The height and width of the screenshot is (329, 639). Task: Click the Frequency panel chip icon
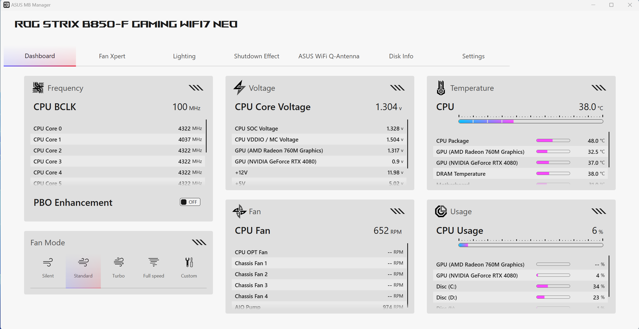tap(38, 88)
